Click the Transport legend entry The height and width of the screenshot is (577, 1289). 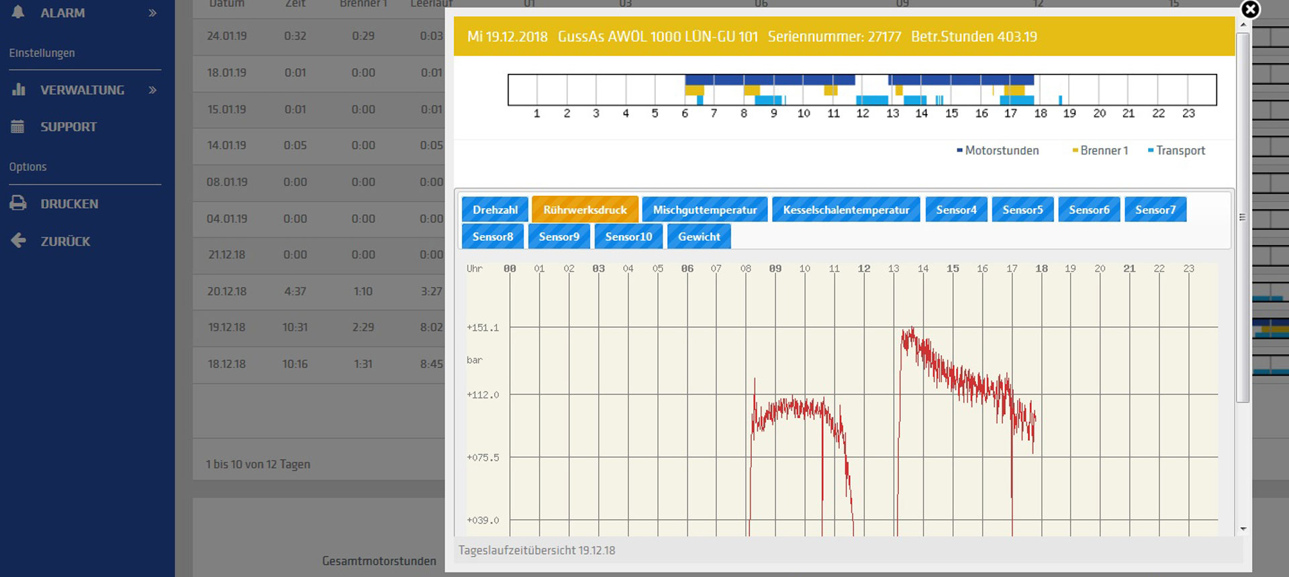click(1176, 150)
